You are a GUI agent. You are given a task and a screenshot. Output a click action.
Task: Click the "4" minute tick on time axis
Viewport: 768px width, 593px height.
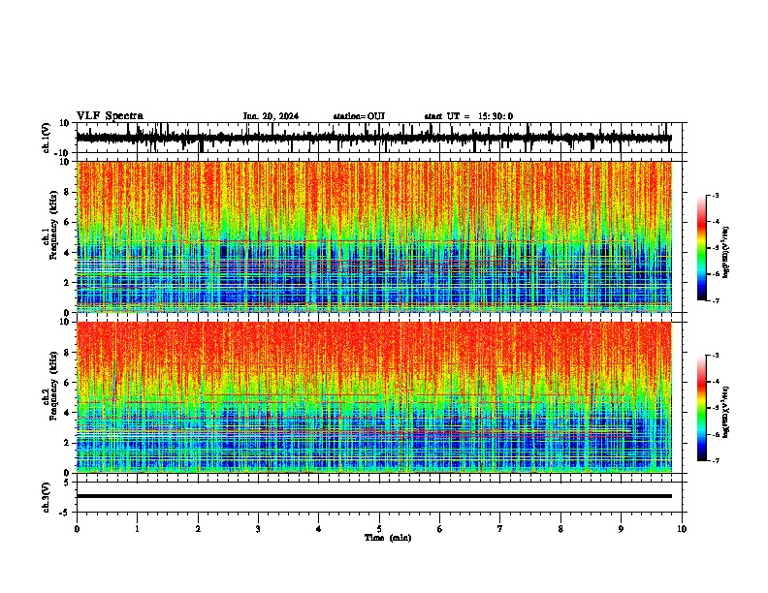(319, 529)
